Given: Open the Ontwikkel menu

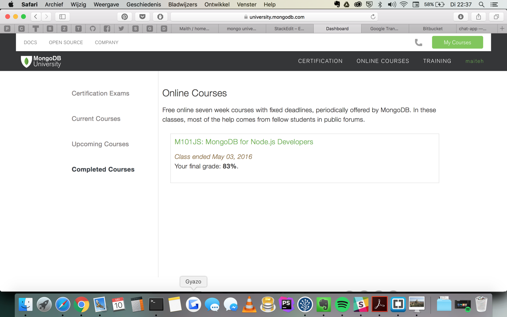Looking at the screenshot, I should [x=217, y=4].
